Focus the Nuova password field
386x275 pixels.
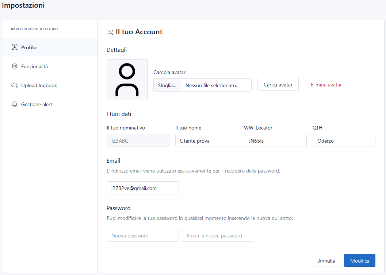point(142,235)
